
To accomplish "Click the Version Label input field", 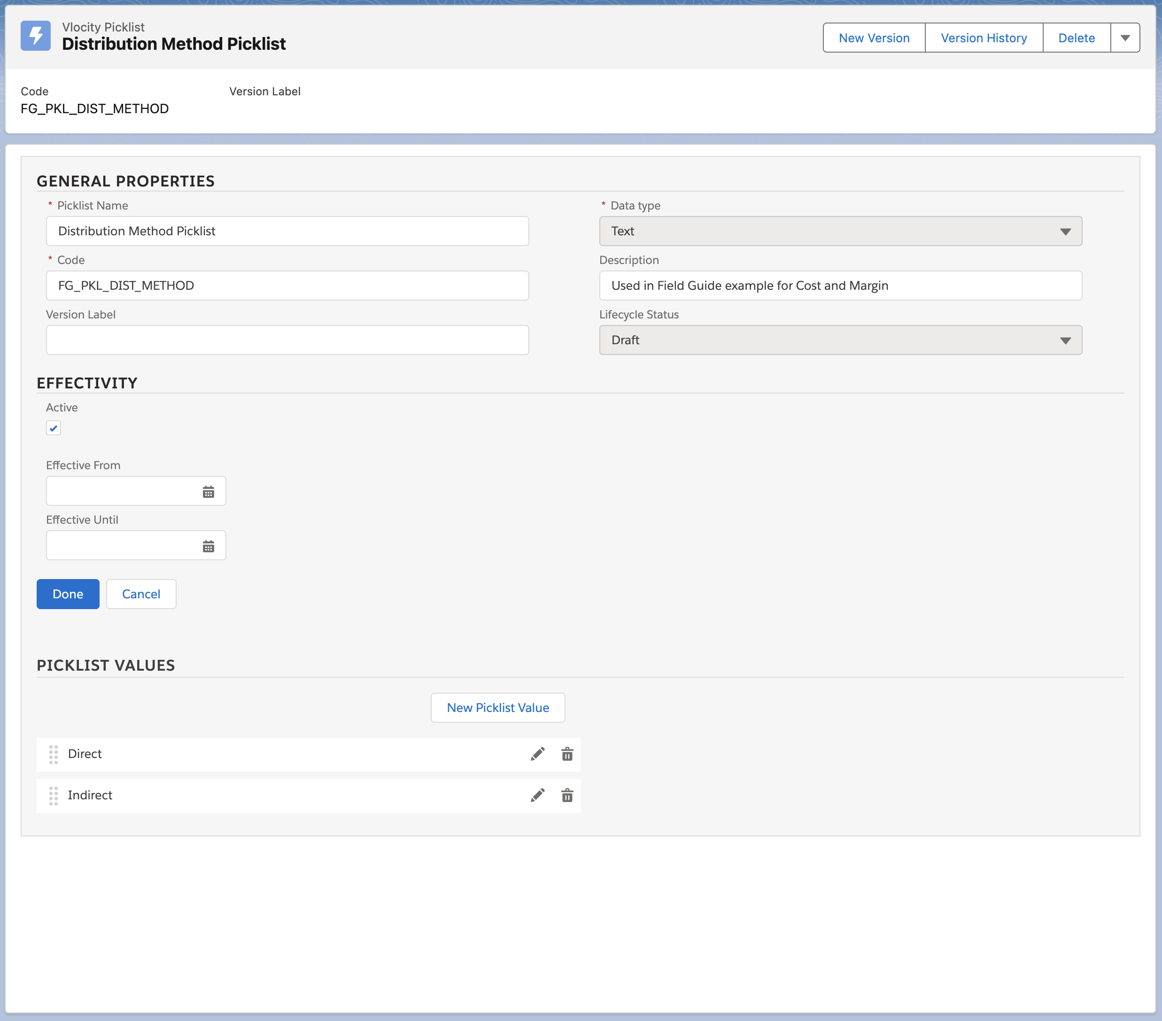I will 287,340.
